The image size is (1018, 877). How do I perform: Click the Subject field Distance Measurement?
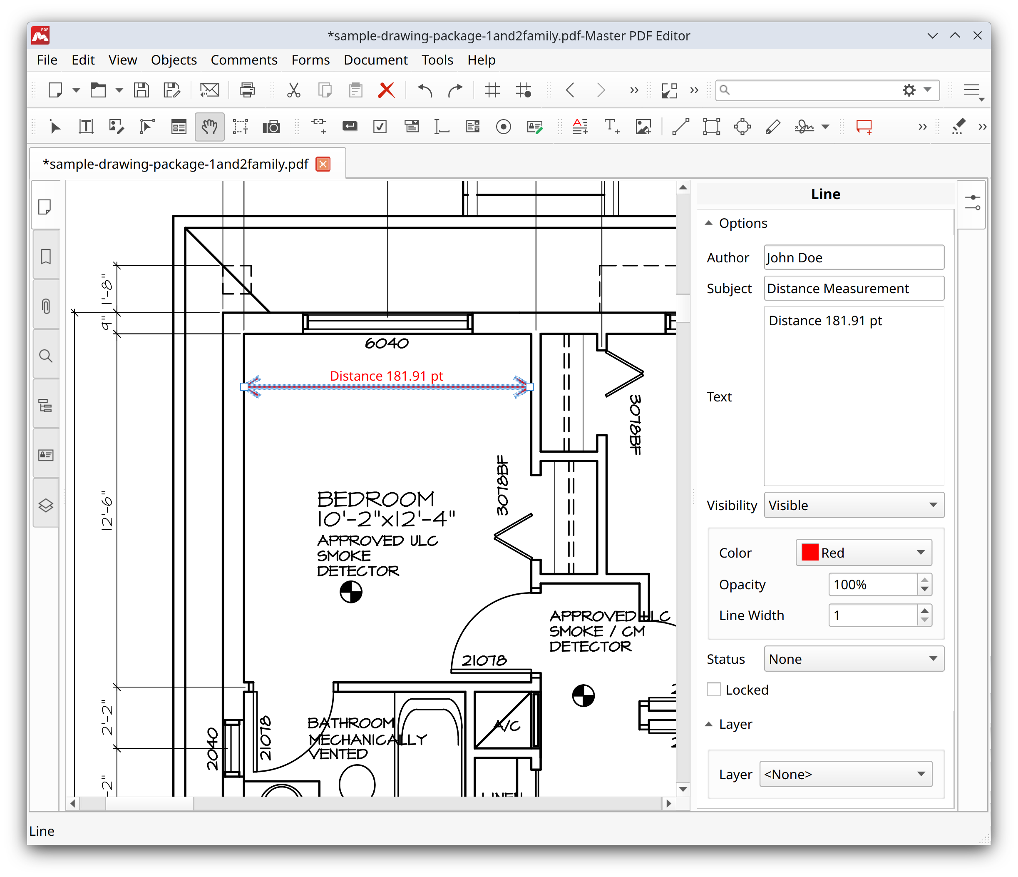pos(854,288)
